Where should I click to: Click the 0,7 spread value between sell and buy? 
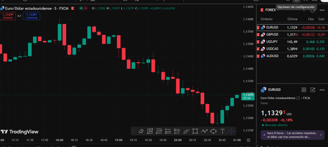[x=19, y=16]
